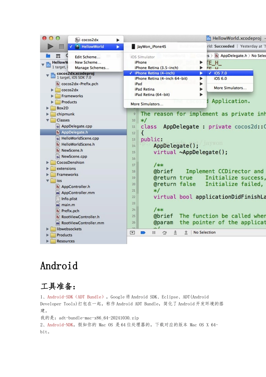This screenshot has height=377, width=266.
Task: Choose the checked iOS 7.0 version
Action: [230, 73]
